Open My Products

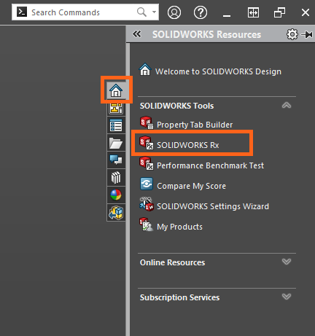179,227
